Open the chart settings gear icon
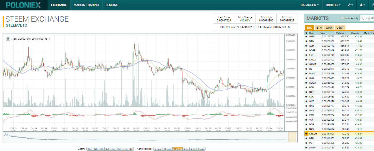The image size is (374, 151). [x=8, y=38]
